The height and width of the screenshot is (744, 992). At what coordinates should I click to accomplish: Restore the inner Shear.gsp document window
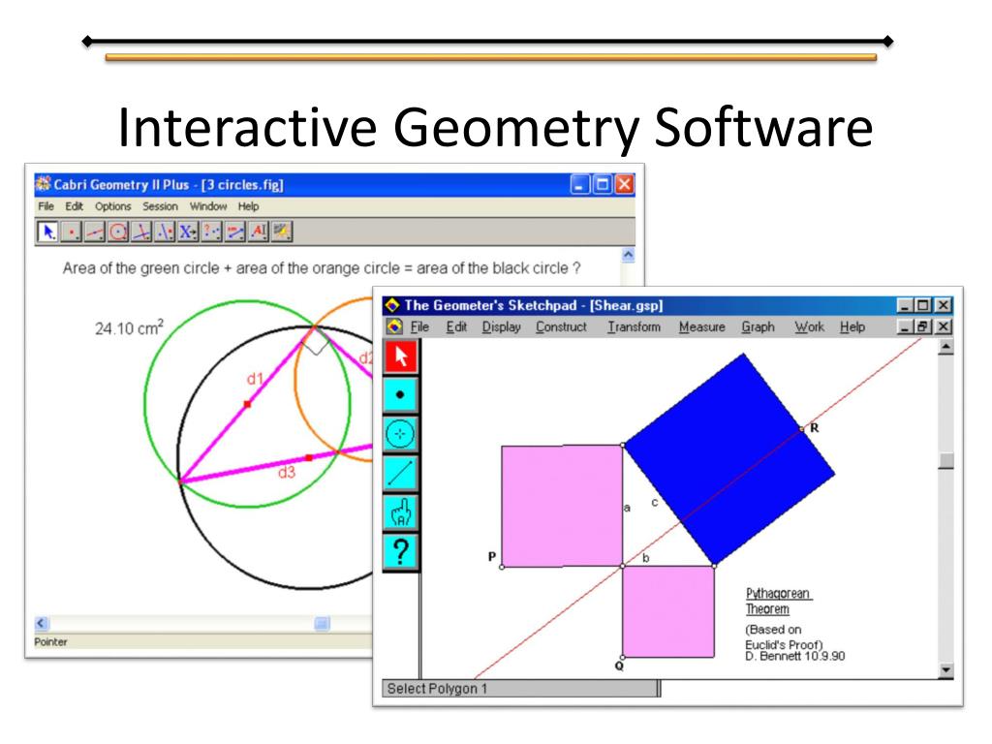(923, 326)
